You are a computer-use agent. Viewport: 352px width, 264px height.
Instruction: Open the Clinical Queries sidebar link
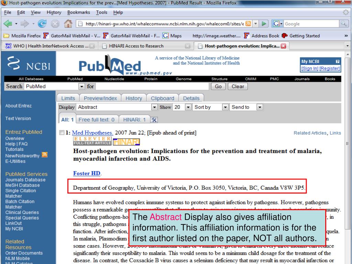click(22, 212)
